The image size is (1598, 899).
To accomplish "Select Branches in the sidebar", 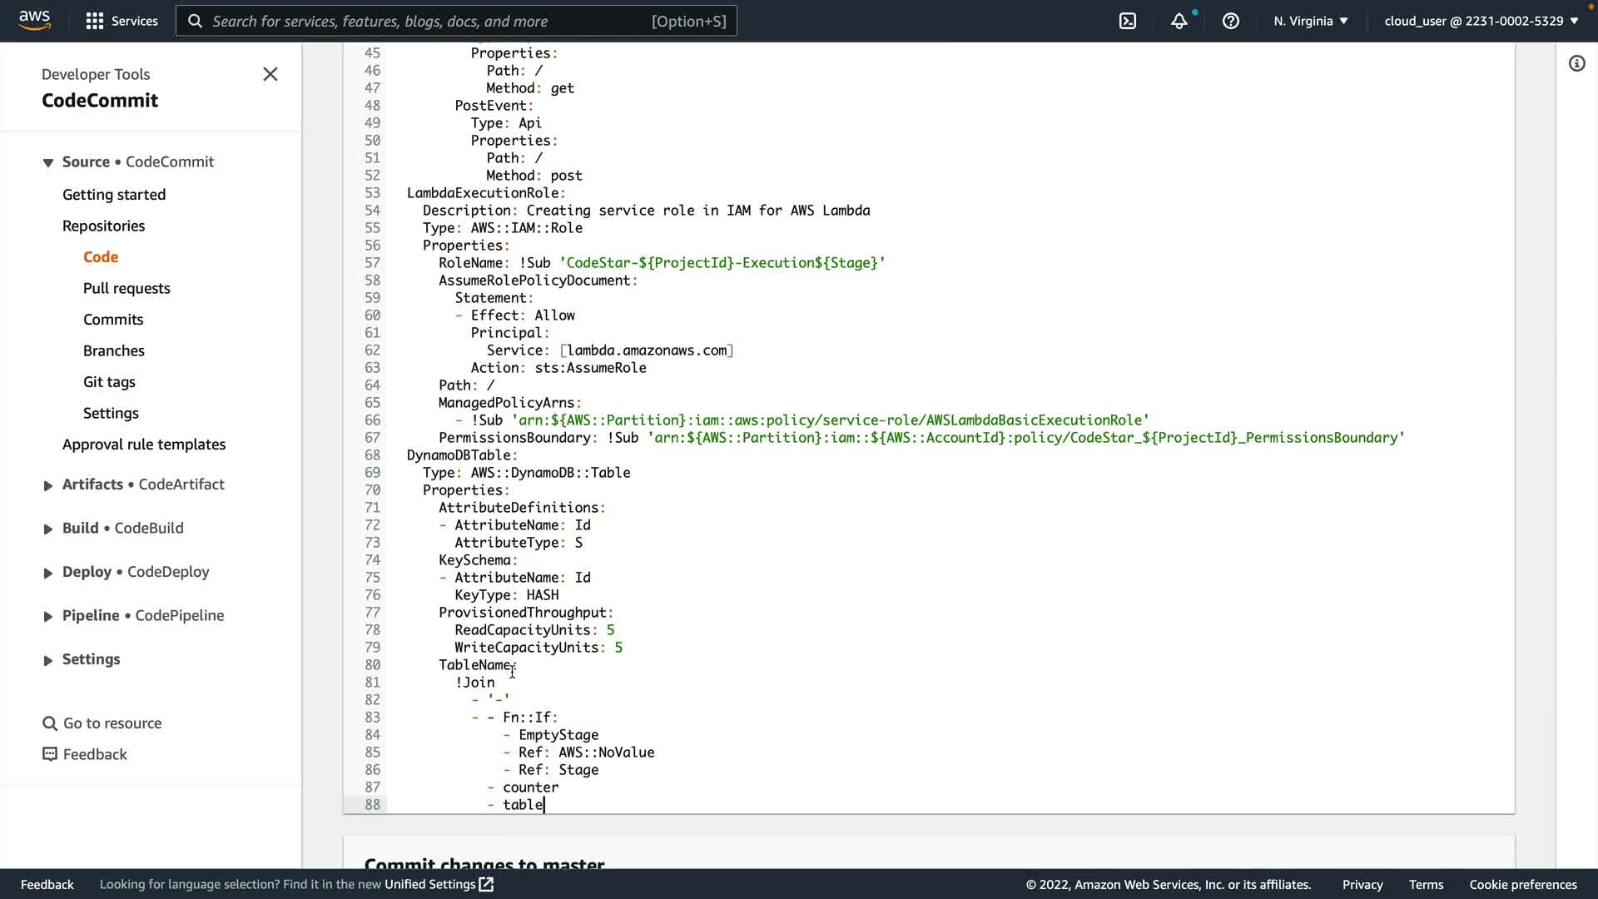I will point(113,350).
